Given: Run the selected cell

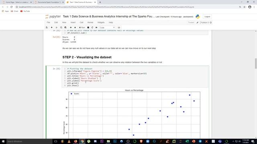Looking at the screenshot, I should [x=82, y=28].
